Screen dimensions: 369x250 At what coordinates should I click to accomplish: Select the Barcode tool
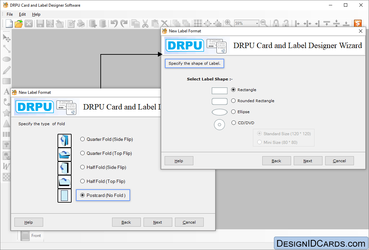pyautogui.click(x=6, y=134)
